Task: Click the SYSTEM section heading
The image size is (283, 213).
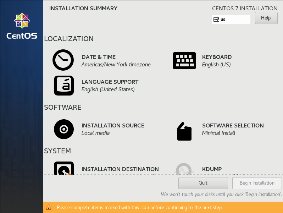Action: click(x=57, y=151)
